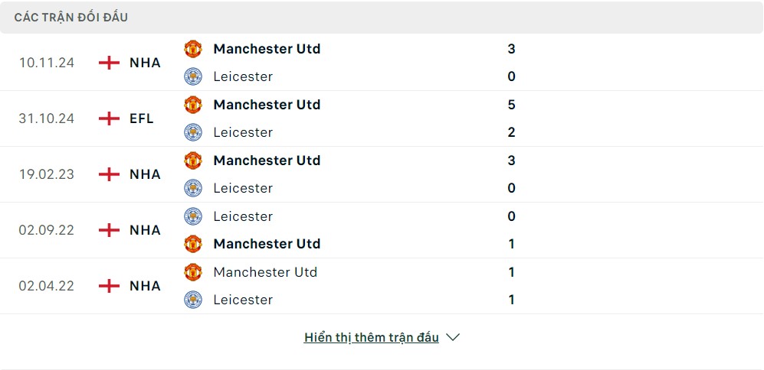Click Manchester Utd crest in 31.10.24 match

193,105
